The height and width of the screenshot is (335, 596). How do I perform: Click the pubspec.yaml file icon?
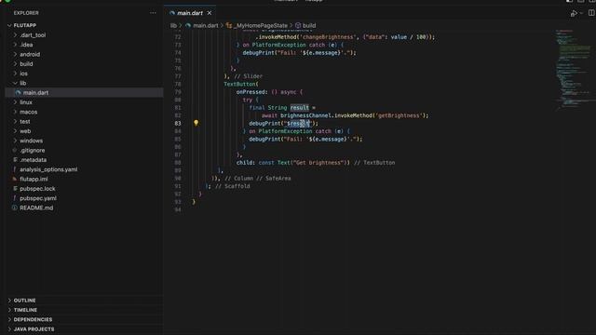click(x=15, y=198)
